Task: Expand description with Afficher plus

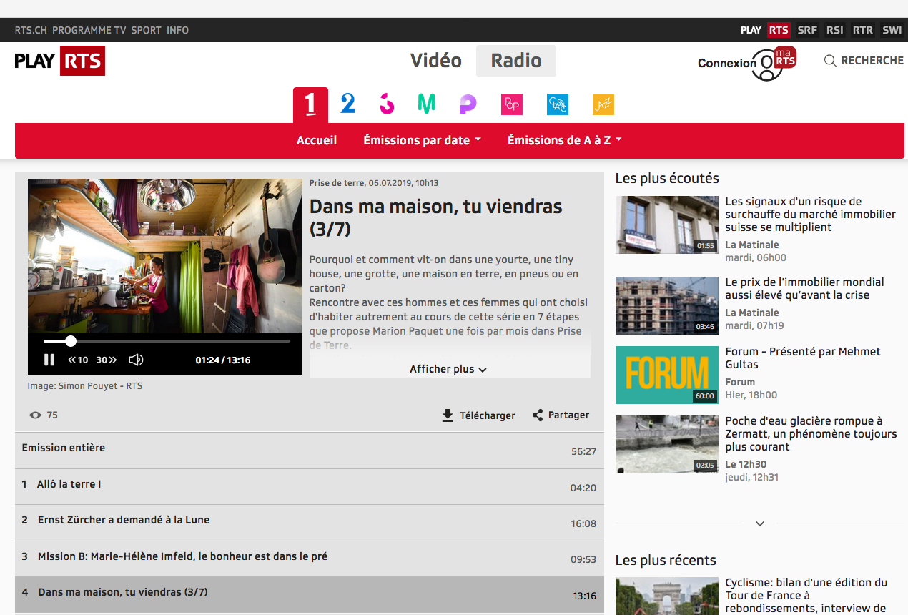Action: tap(448, 369)
